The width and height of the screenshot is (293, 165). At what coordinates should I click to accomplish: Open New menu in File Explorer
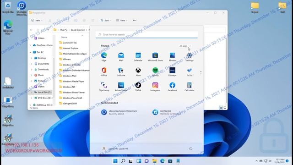point(37,20)
